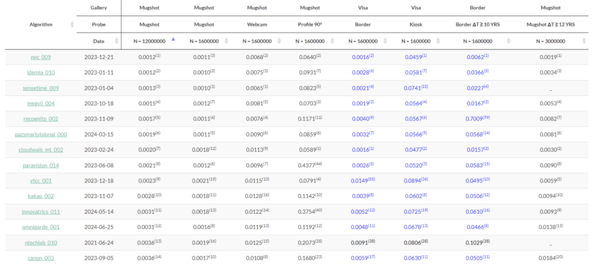602x264 pixels.
Task: Open the canon_003 algorithm link
Action: (40, 257)
